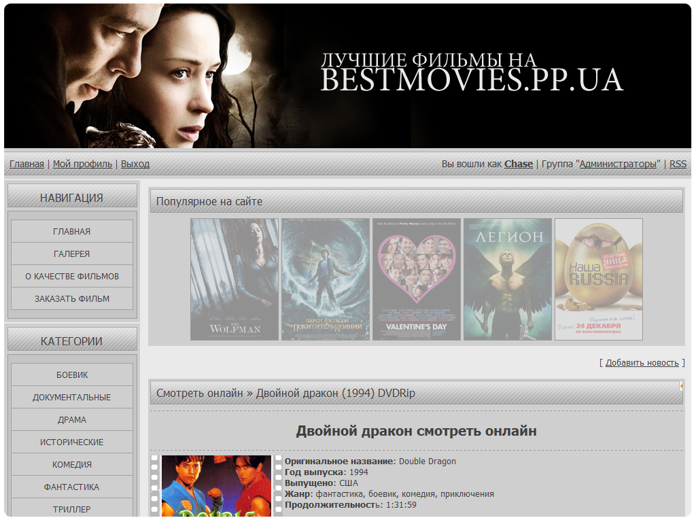Image resolution: width=696 pixels, height=522 pixels.
Task: Click the Double Dragon poster image
Action: coord(216,487)
